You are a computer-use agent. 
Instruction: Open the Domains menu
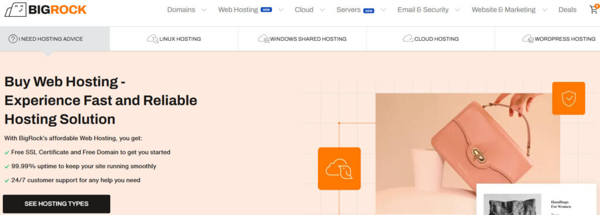(x=181, y=10)
